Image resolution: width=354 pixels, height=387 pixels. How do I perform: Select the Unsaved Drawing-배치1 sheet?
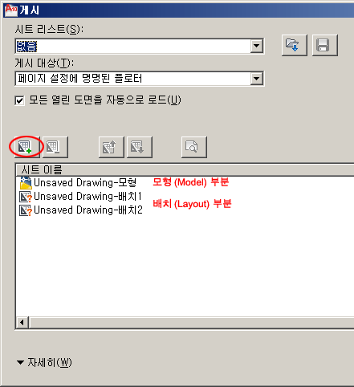87,197
